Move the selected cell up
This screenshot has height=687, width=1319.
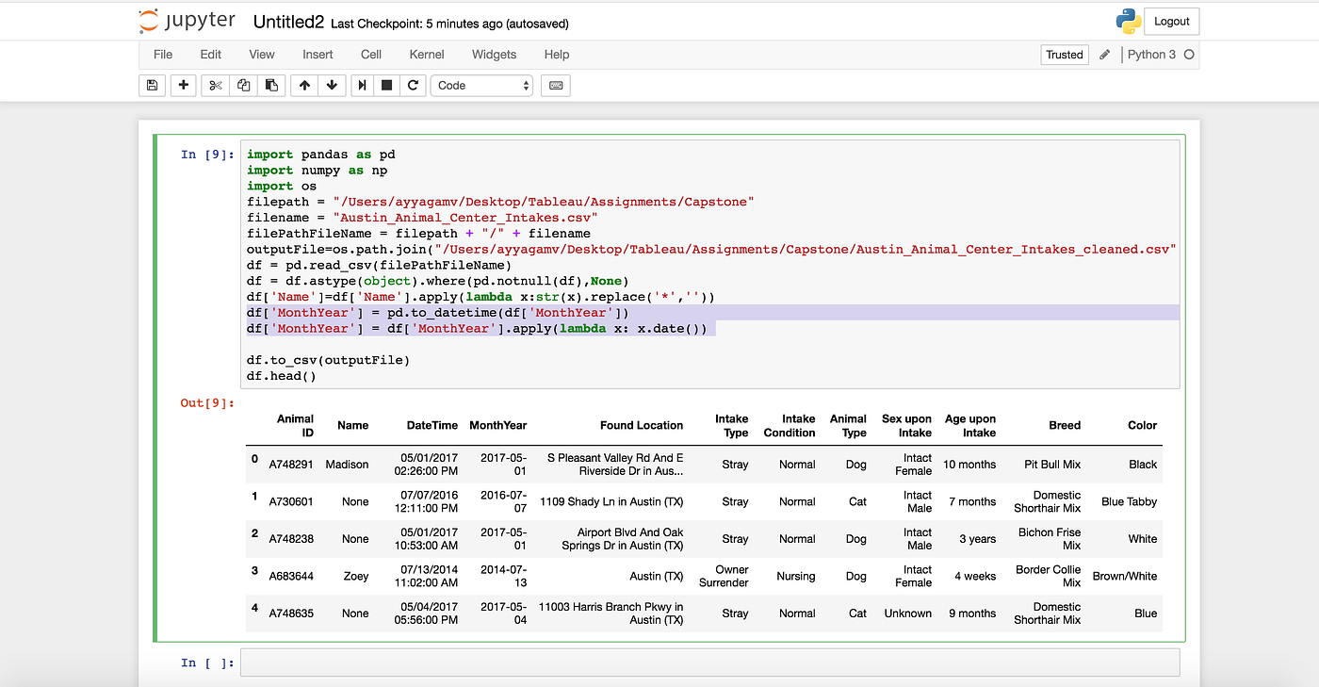(x=303, y=85)
